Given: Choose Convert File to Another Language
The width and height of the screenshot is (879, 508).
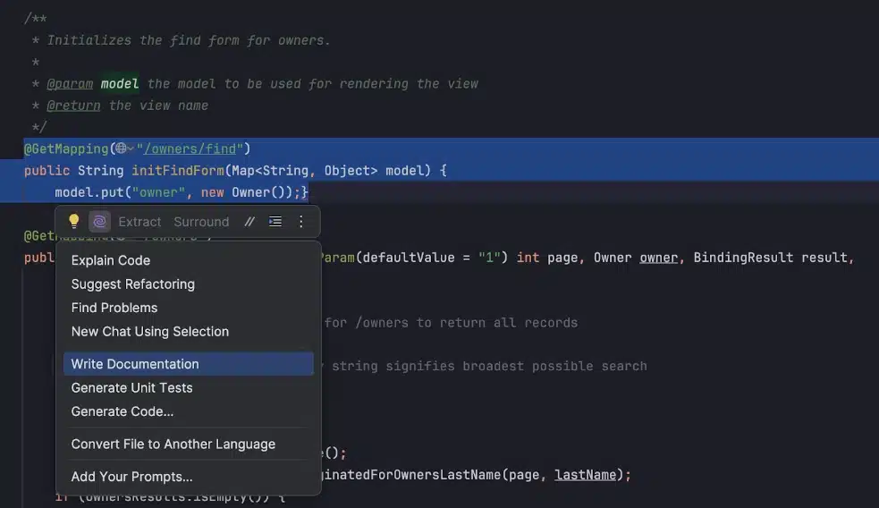Looking at the screenshot, I should tap(189, 444).
